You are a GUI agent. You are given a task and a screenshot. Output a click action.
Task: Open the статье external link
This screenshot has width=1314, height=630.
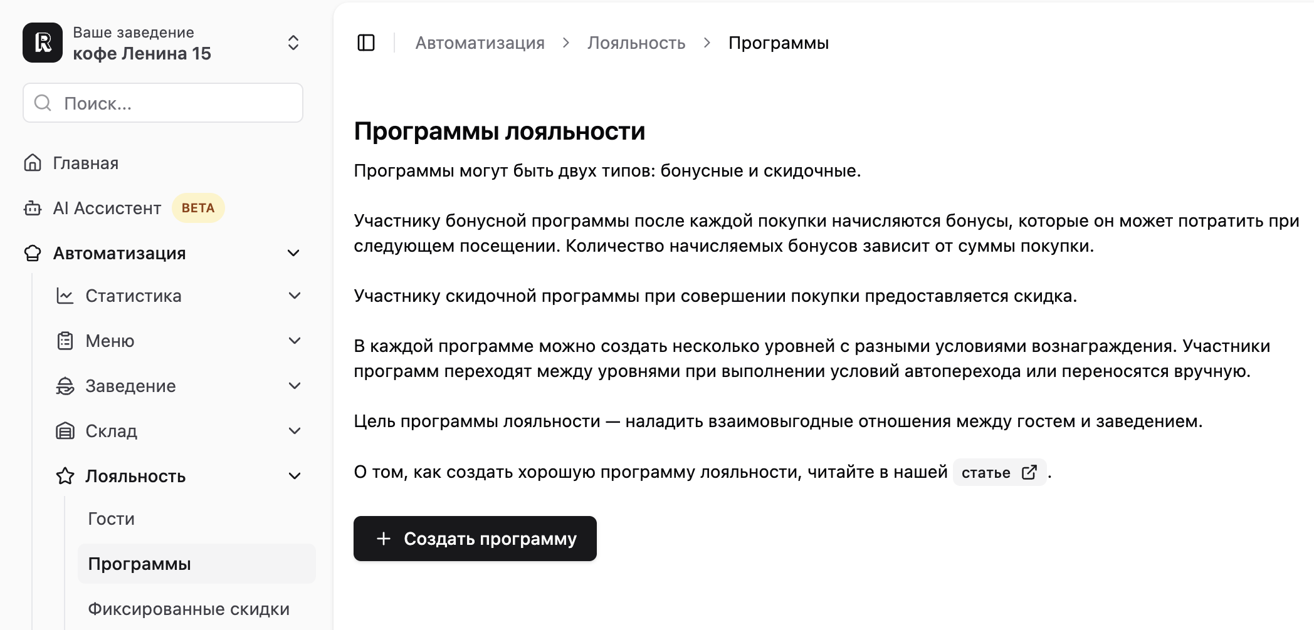pyautogui.click(x=999, y=472)
